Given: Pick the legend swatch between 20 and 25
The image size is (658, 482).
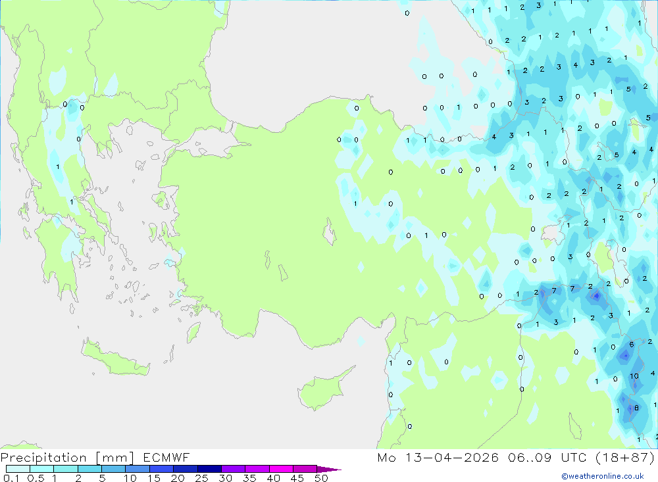Looking at the screenshot, I should pyautogui.click(x=186, y=469).
